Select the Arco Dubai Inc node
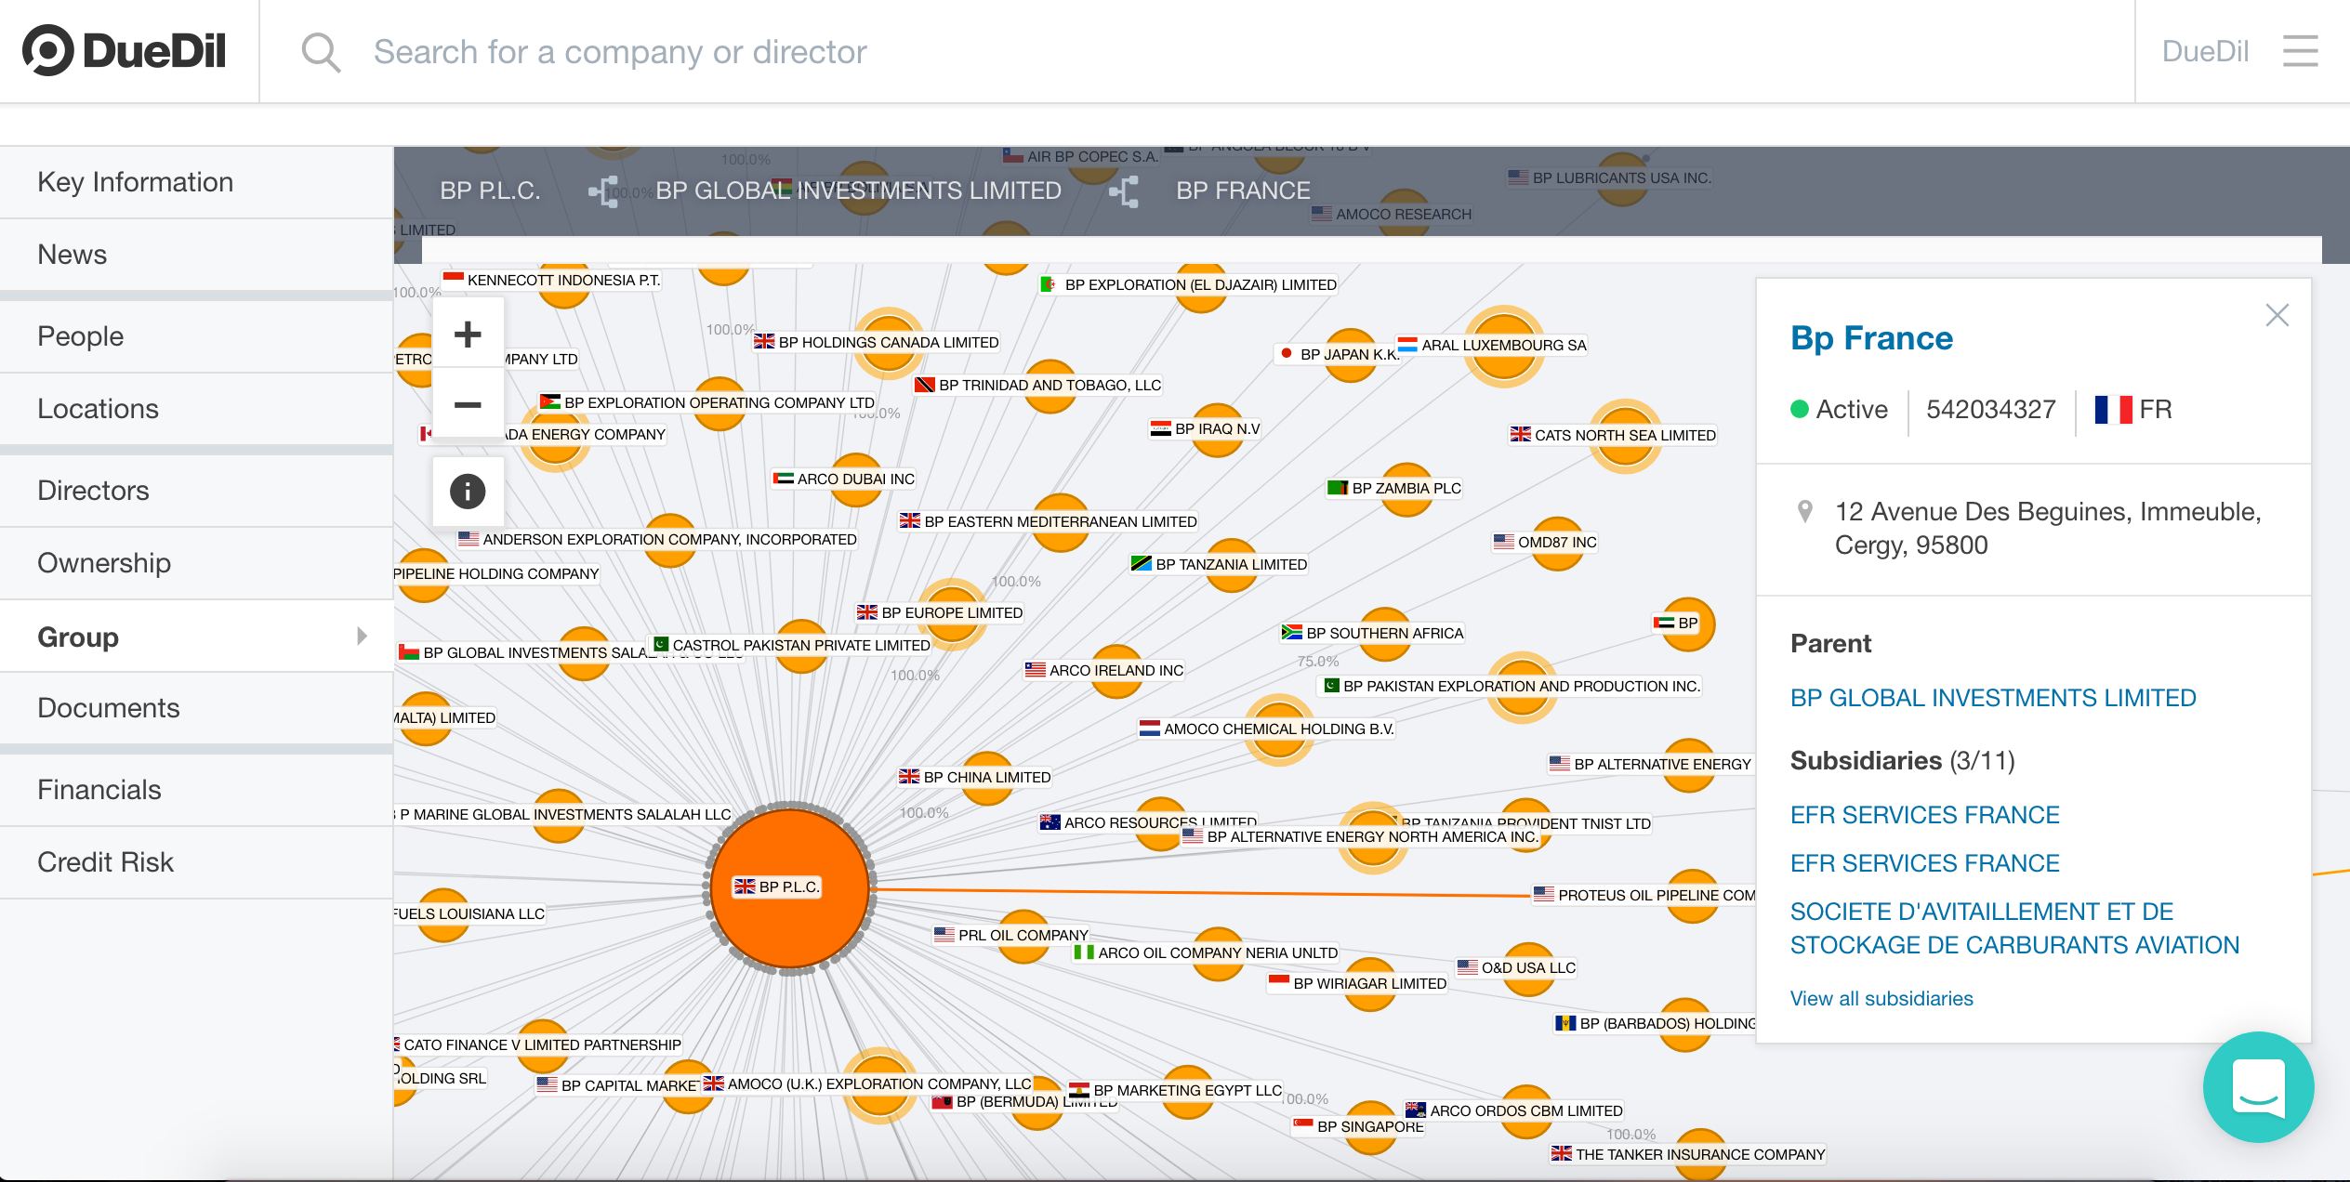2350x1182 pixels. [856, 479]
